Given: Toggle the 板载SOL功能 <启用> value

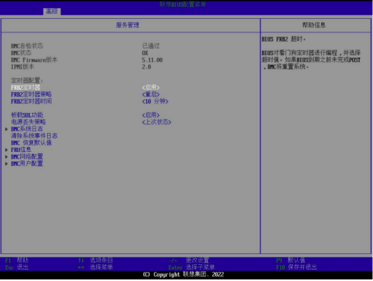Looking at the screenshot, I should (151, 115).
